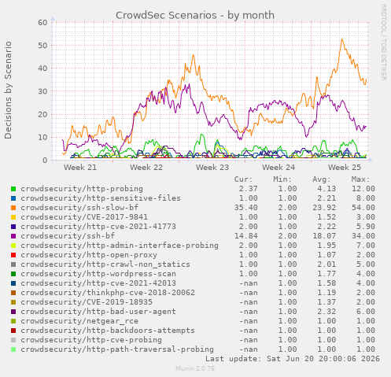Click the light green path-traversal-probing swatch

tap(13, 349)
